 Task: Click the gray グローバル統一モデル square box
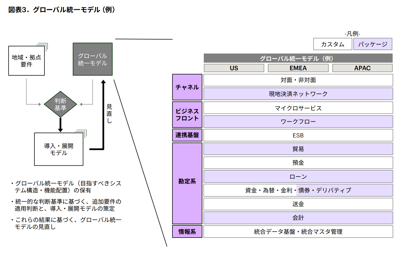click(93, 59)
